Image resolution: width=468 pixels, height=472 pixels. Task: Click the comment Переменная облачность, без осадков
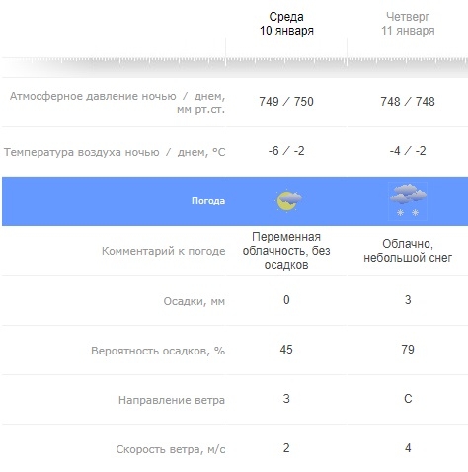pos(286,251)
